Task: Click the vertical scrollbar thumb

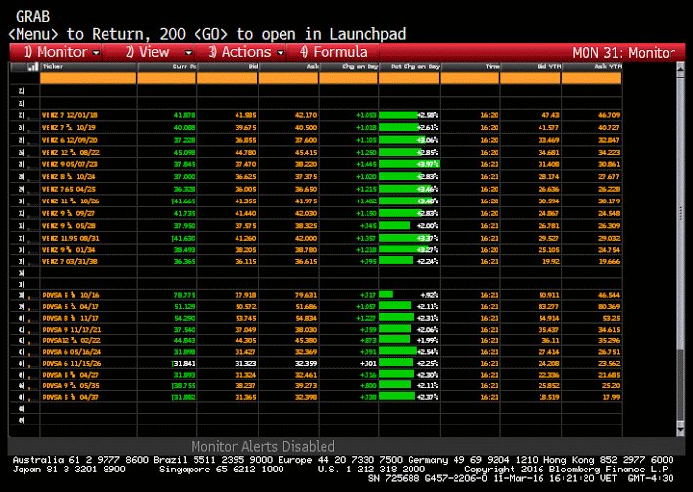Action: pyautogui.click(x=680, y=212)
